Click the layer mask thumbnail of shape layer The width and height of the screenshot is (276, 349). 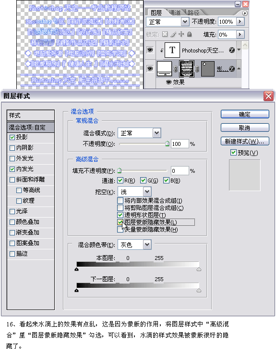(x=187, y=69)
